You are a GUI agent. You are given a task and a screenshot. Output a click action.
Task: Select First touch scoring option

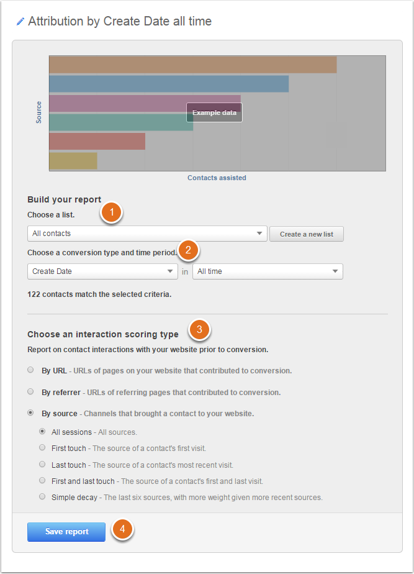point(42,448)
